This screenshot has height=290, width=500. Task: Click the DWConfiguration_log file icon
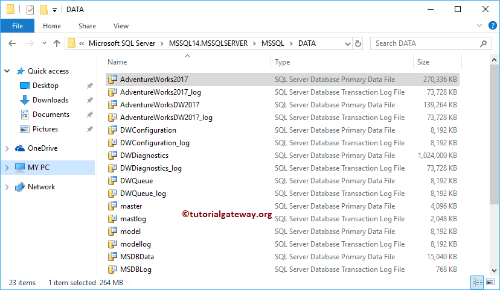112,143
